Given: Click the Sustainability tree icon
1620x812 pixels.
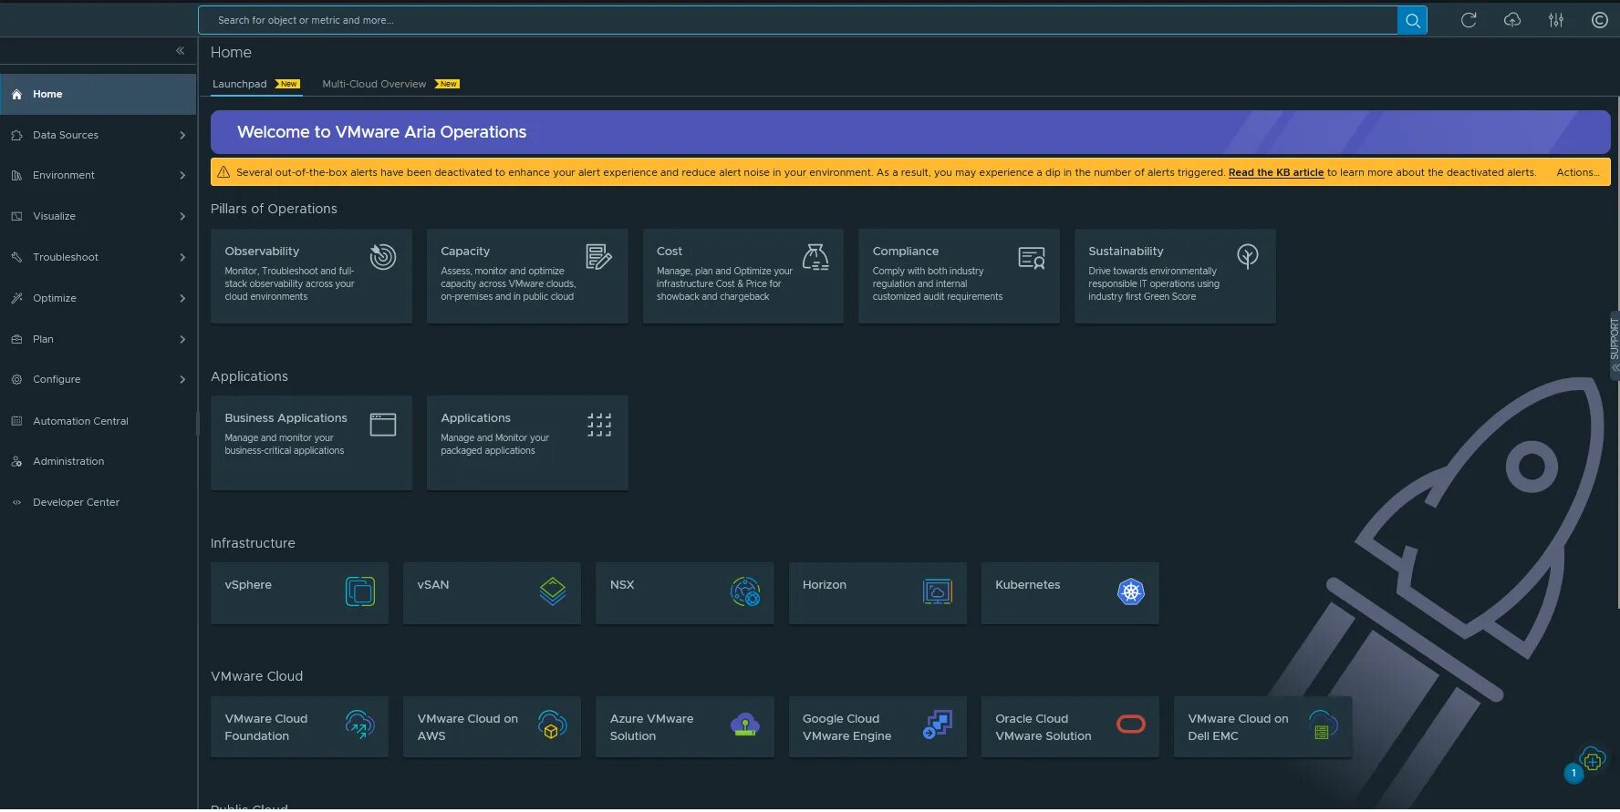Looking at the screenshot, I should coord(1248,256).
